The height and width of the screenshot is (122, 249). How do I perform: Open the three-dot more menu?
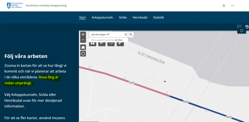233,6
